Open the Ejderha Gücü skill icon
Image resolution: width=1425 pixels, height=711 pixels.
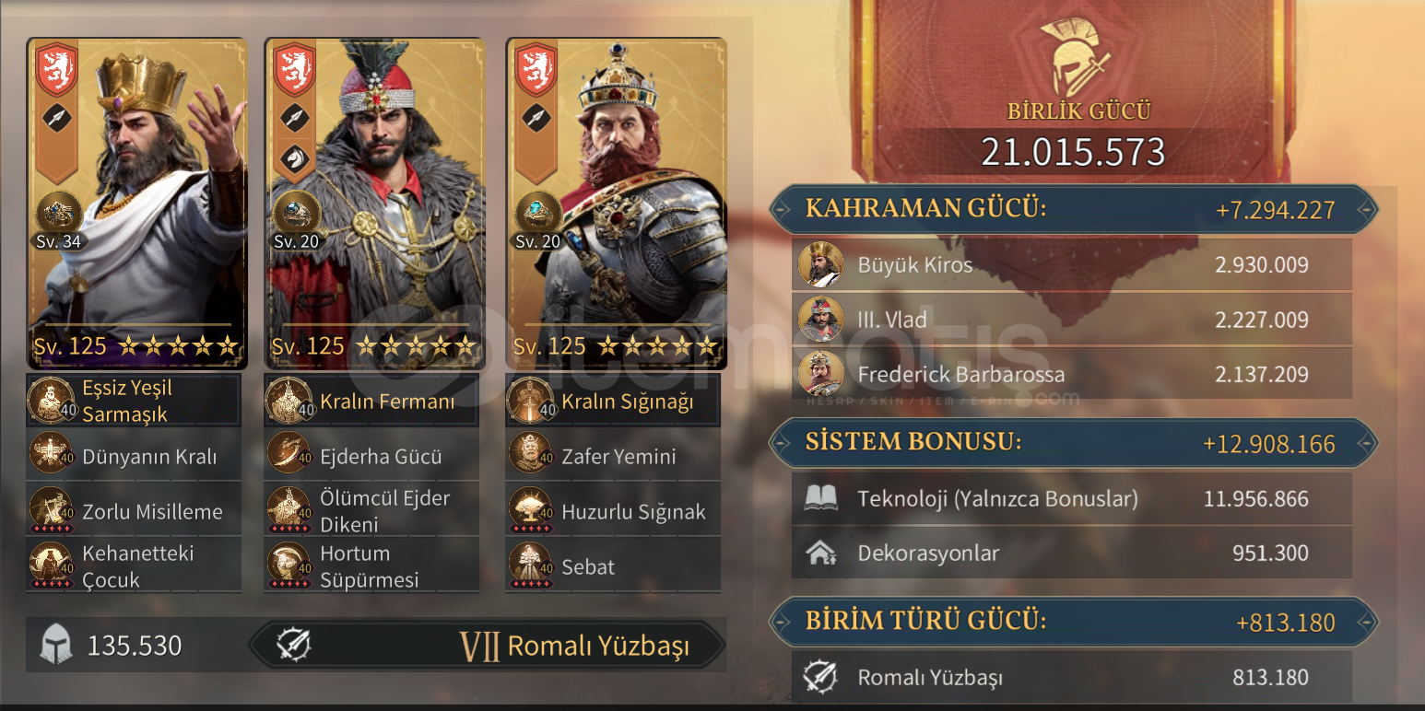(x=289, y=455)
